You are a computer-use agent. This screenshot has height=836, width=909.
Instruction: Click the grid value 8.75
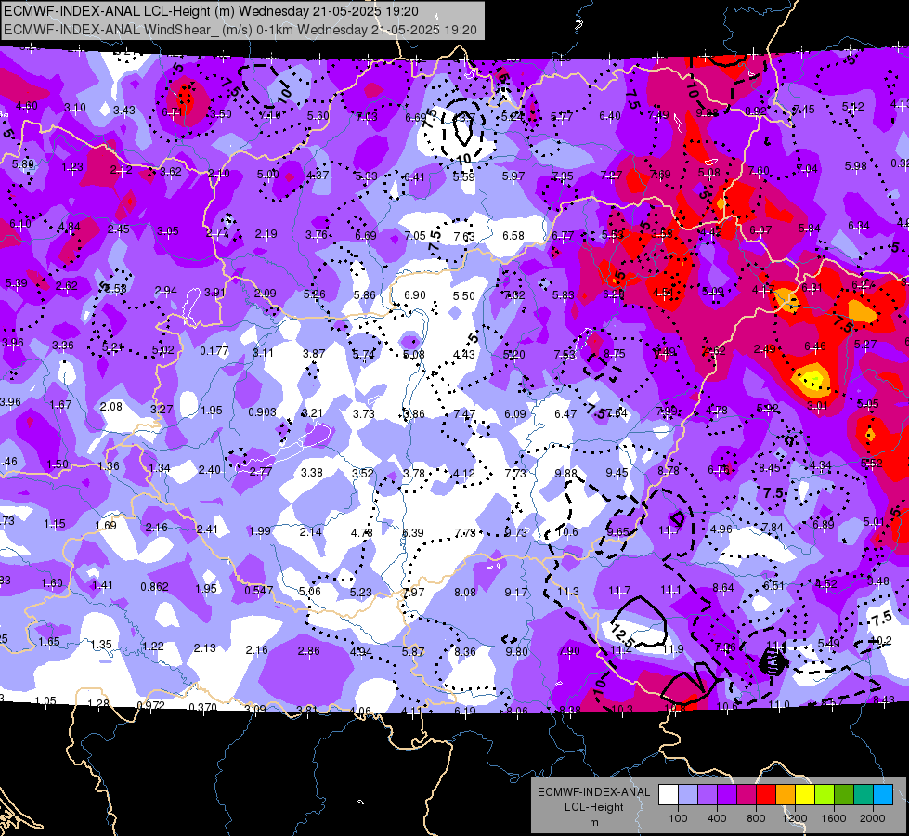pyautogui.click(x=615, y=353)
